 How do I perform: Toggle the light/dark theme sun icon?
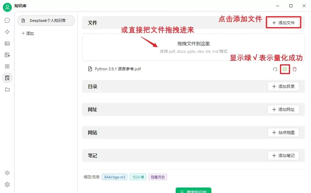coord(7,173)
